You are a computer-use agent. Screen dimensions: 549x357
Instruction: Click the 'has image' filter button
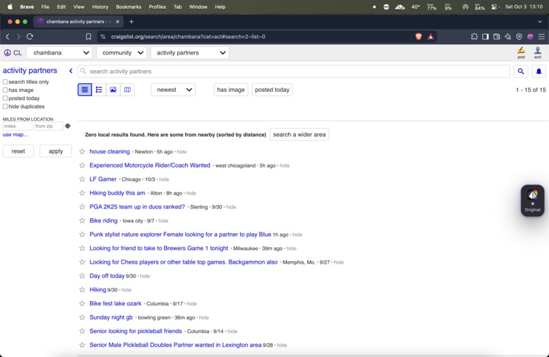231,90
